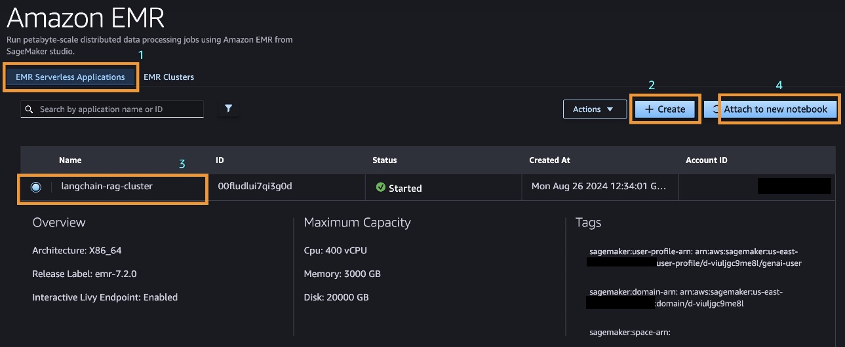Click the sagemaker:space-arn tag
Viewport: 845px width, 347px height.
pyautogui.click(x=630, y=333)
